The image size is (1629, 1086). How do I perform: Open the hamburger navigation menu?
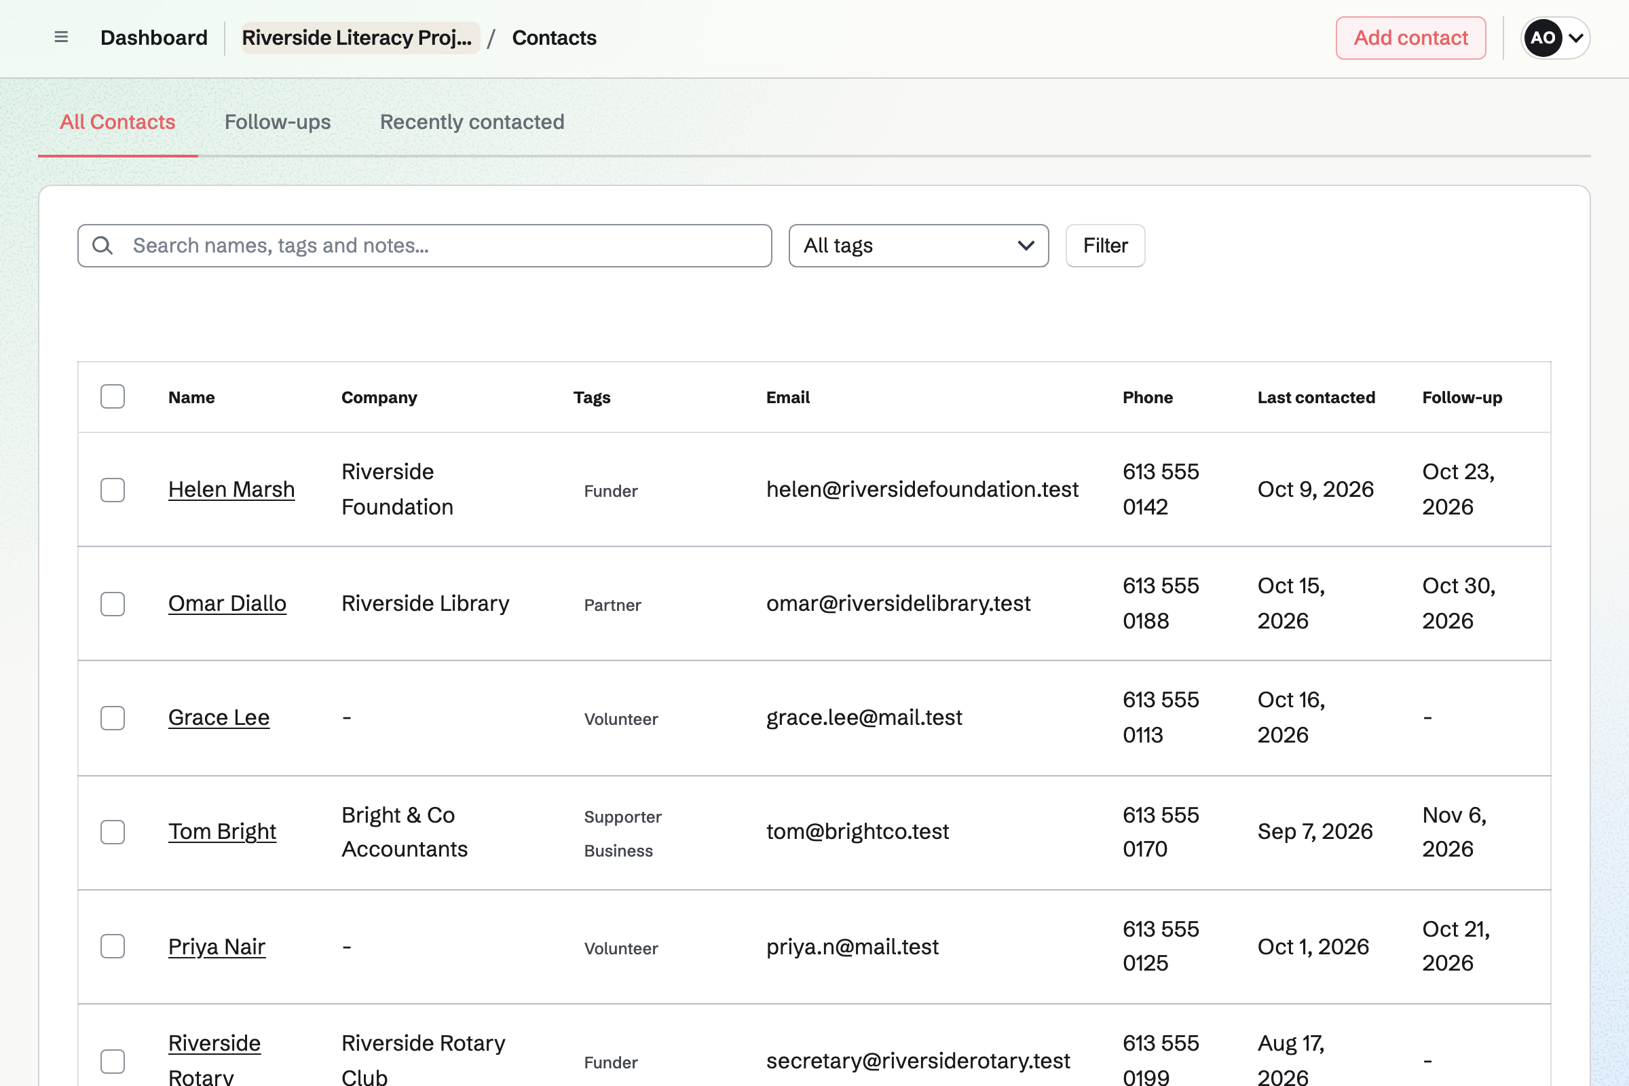point(61,37)
